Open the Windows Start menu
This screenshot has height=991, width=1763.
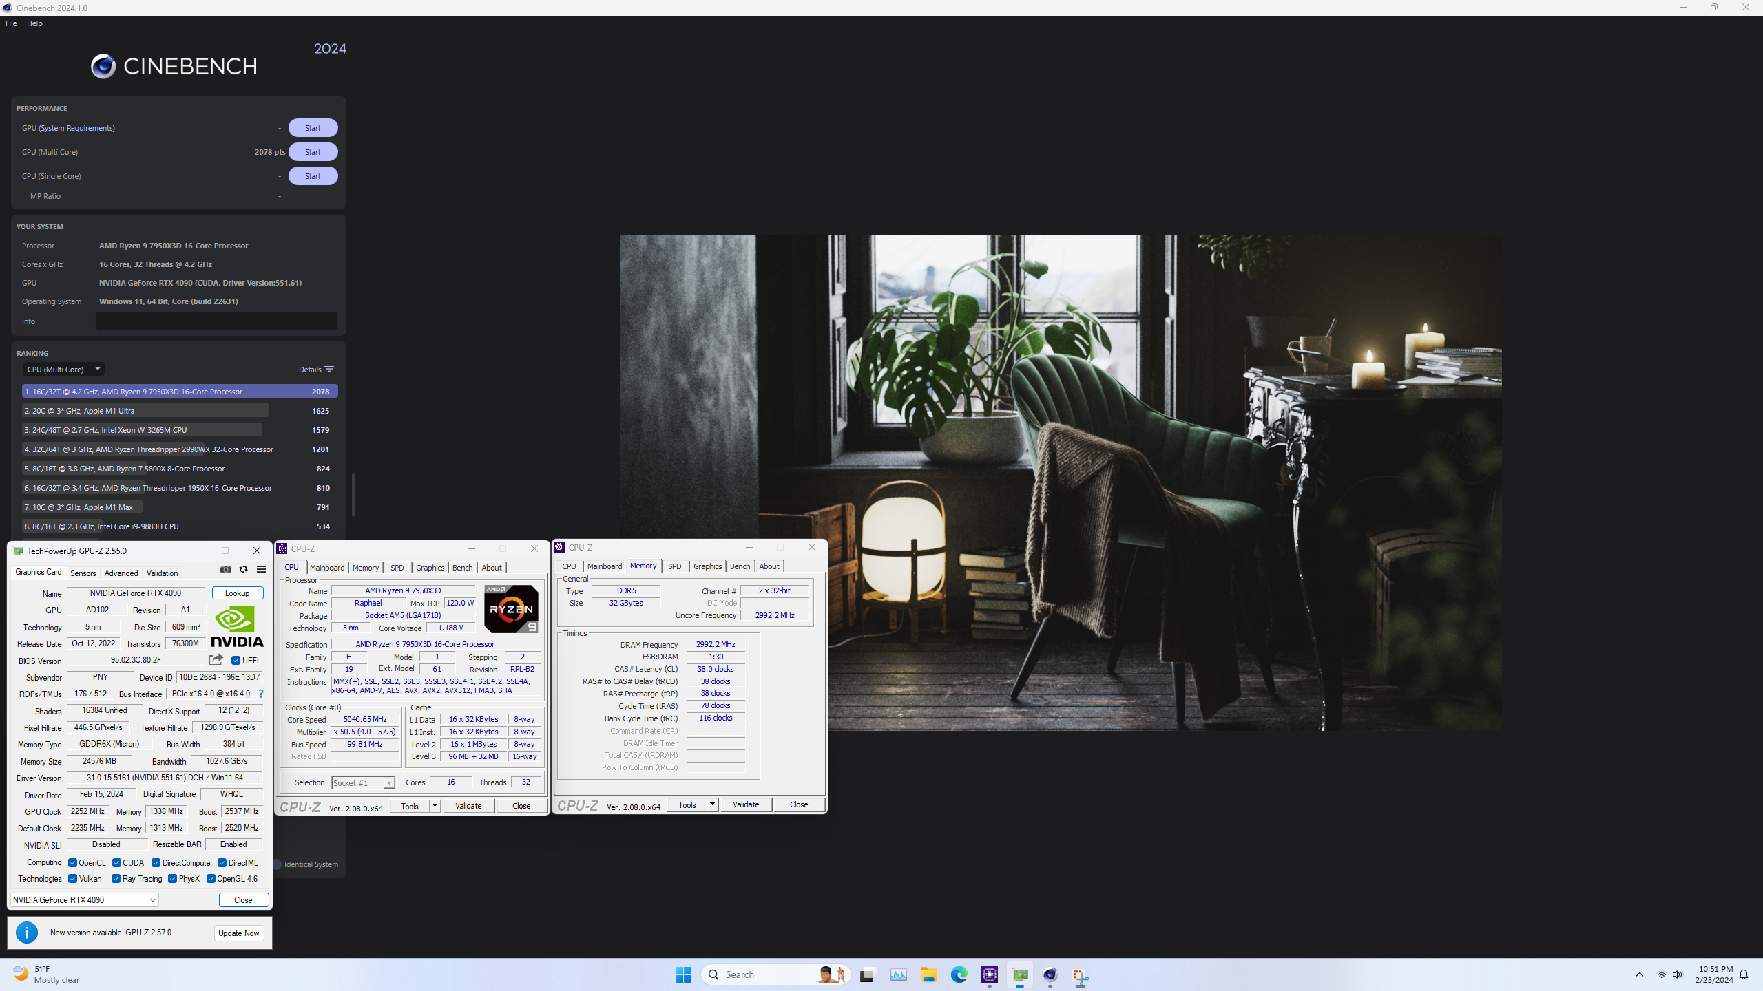[x=683, y=974]
